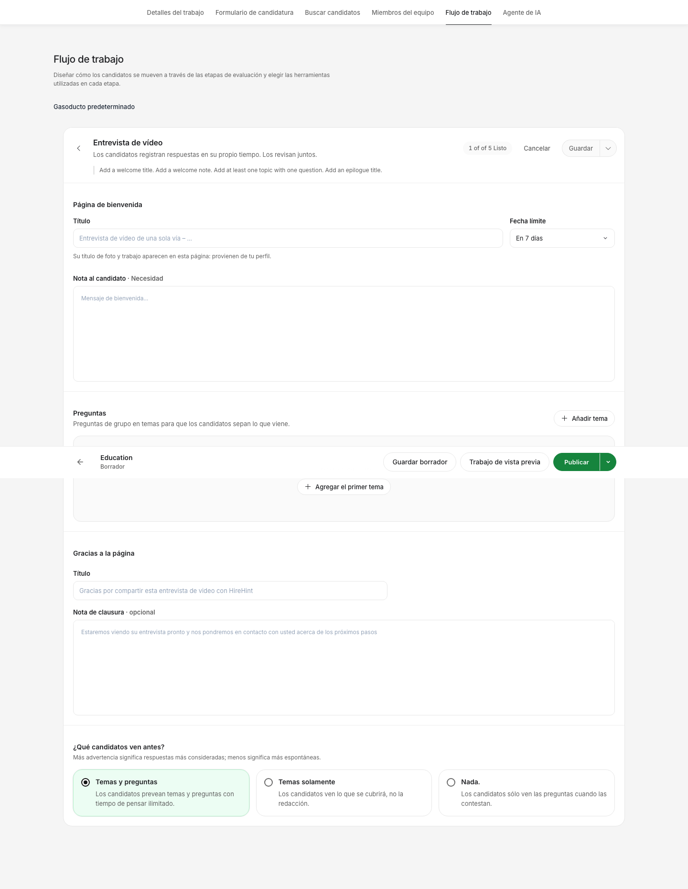Go back from Entrevista de vídeo header
This screenshot has width=688, height=889.
point(79,148)
